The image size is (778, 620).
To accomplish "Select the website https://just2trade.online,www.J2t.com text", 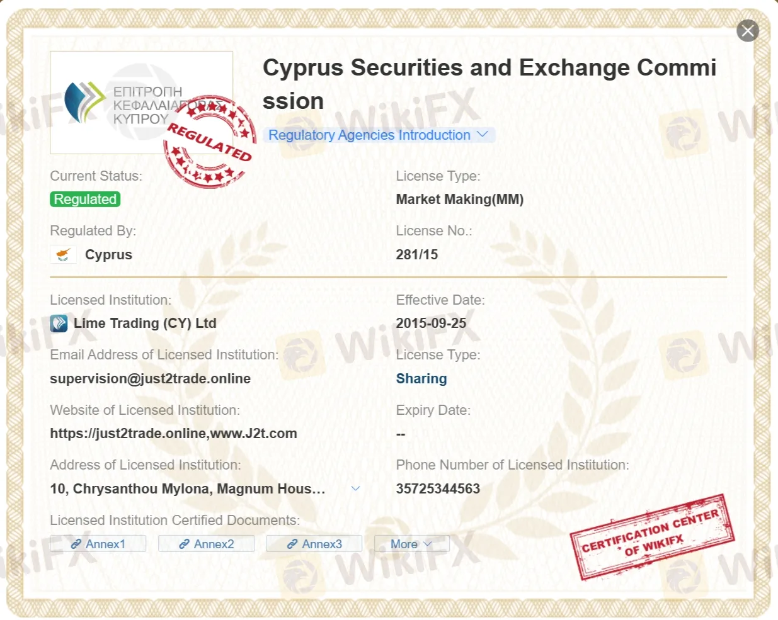I will click(174, 434).
